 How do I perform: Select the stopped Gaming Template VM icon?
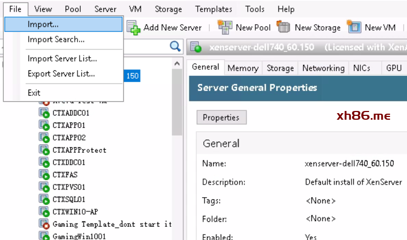pos(44,224)
